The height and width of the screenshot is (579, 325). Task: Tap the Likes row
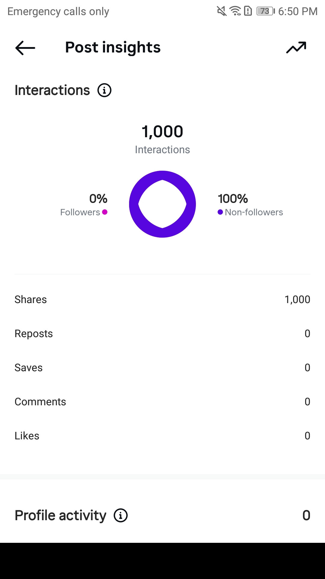coord(162,436)
